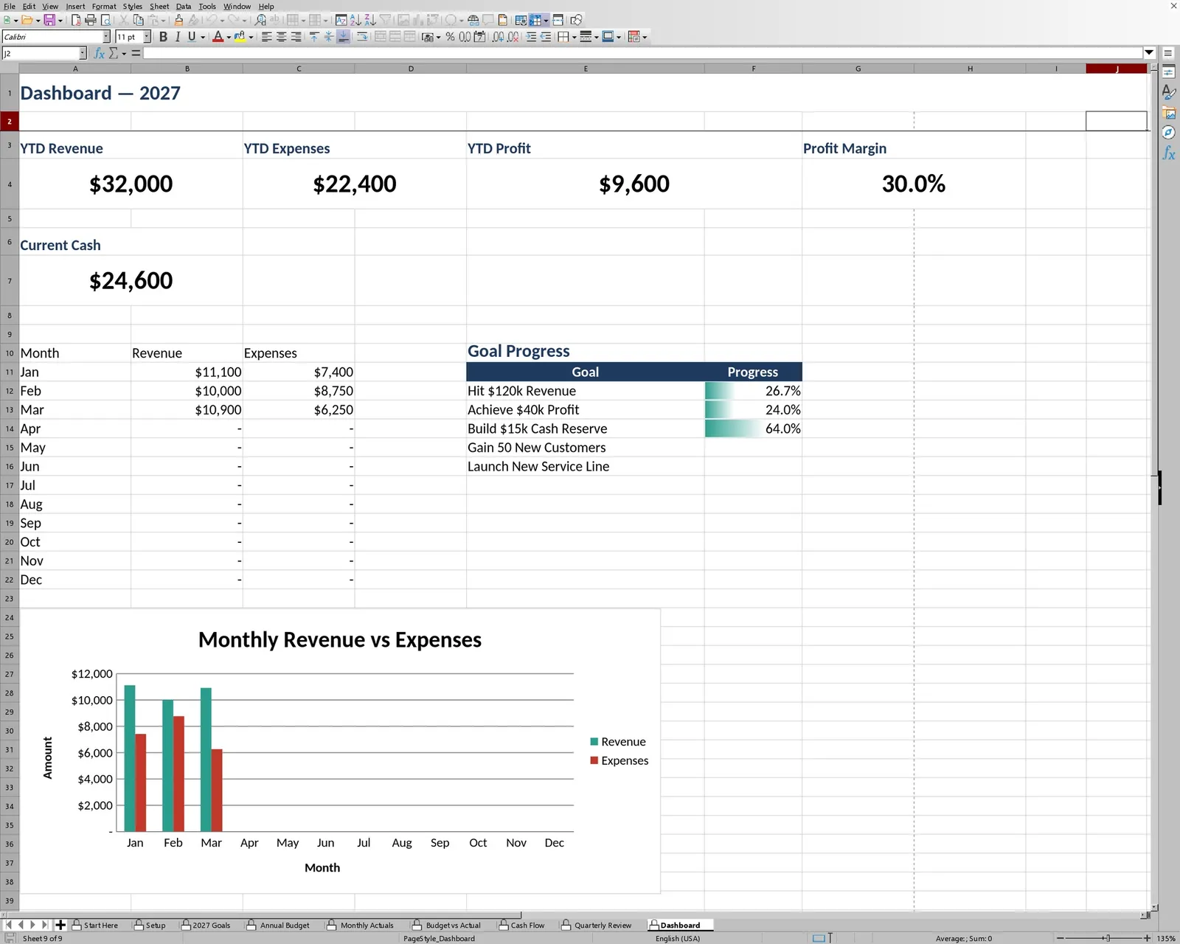Click the formula input line
The width and height of the screenshot is (1180, 944).
click(643, 53)
